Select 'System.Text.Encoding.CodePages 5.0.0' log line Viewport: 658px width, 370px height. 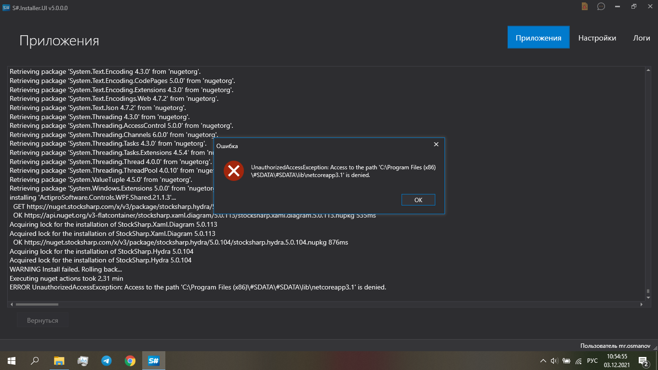coord(122,81)
